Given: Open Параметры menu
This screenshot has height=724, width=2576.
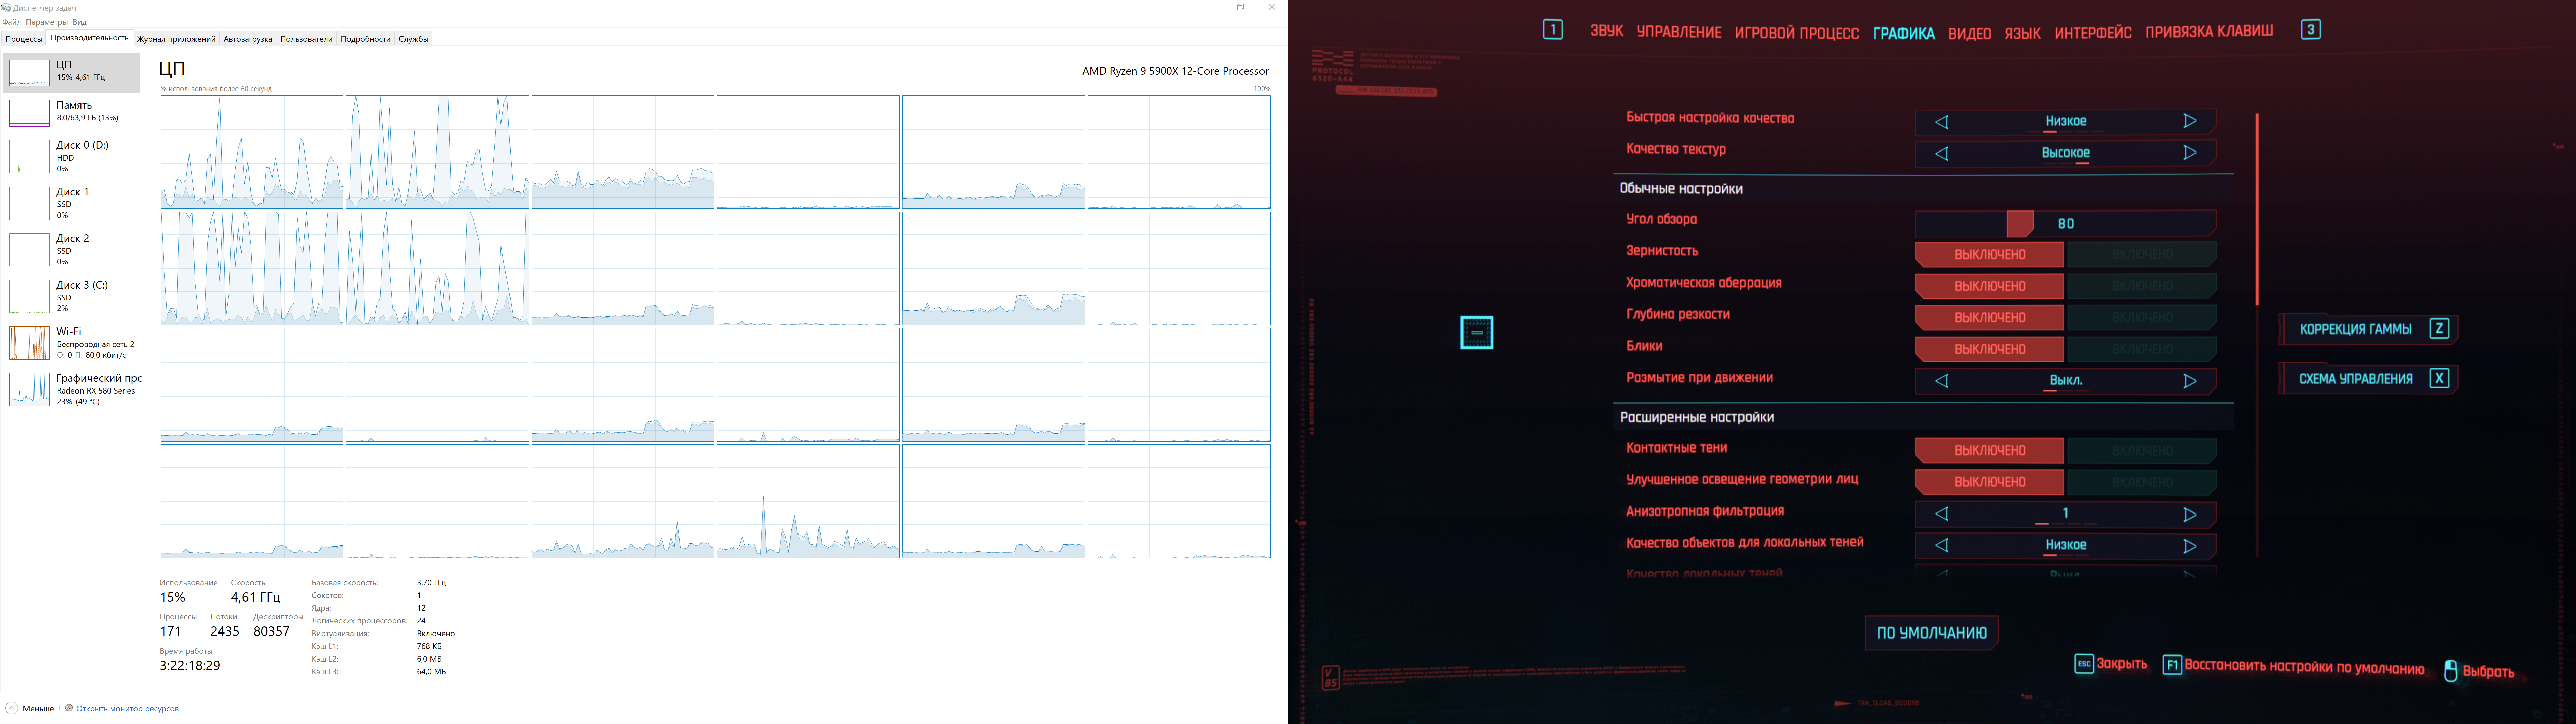Looking at the screenshot, I should 47,22.
